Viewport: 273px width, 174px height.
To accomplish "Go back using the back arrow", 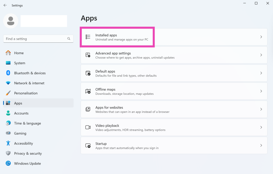I will pos(5,5).
